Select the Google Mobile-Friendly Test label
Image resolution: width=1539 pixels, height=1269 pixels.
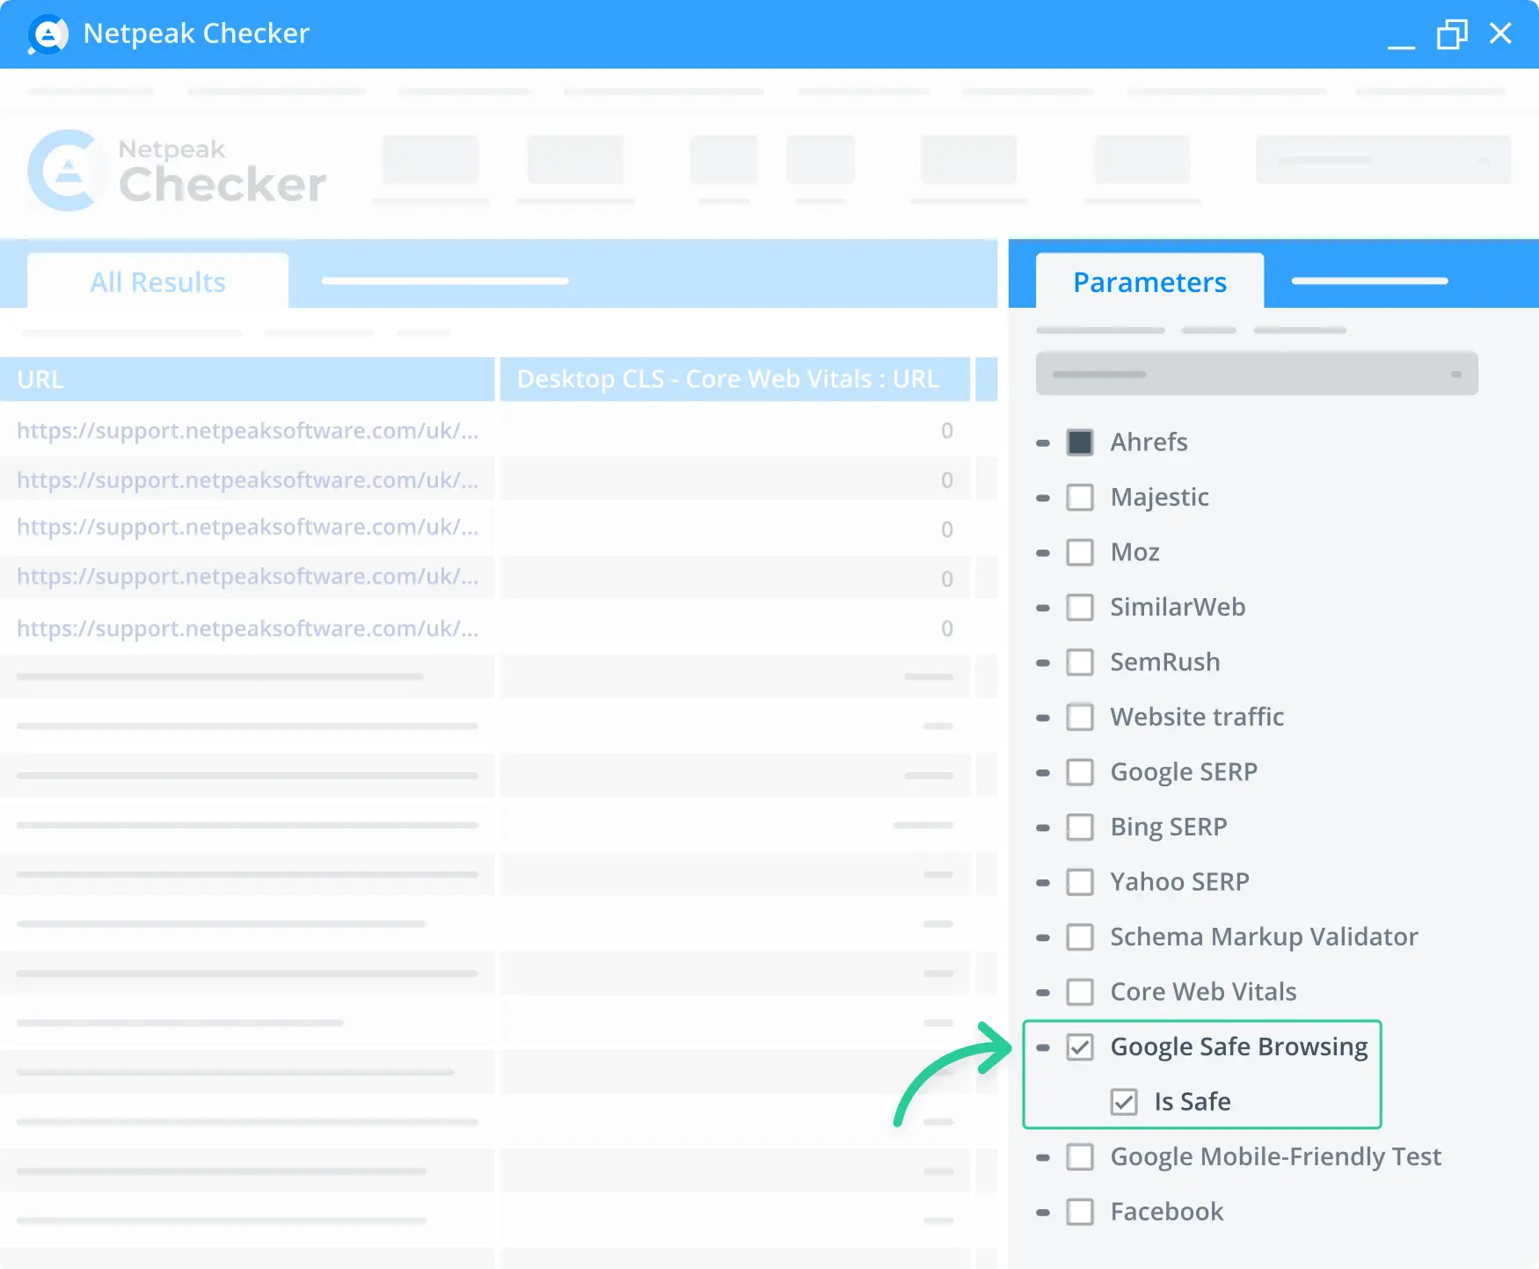(1276, 1157)
